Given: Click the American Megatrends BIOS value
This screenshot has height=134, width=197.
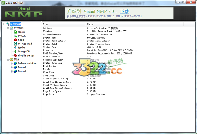Looking at the screenshot, I should click(x=110, y=53).
